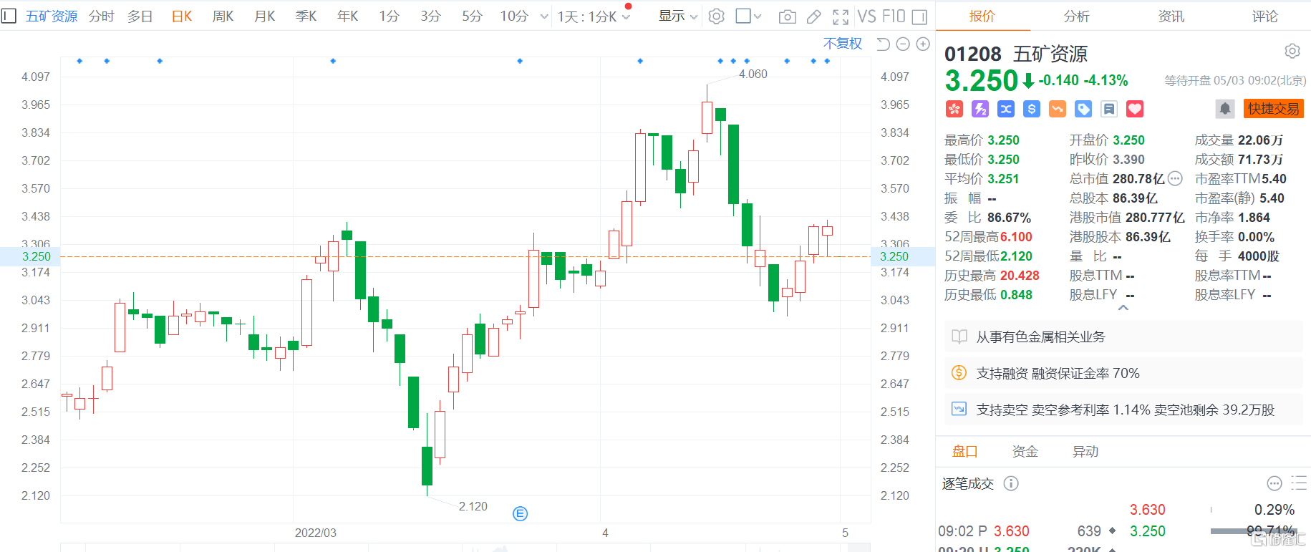Open the 资金 tab
The height and width of the screenshot is (552, 1311).
tap(1025, 451)
